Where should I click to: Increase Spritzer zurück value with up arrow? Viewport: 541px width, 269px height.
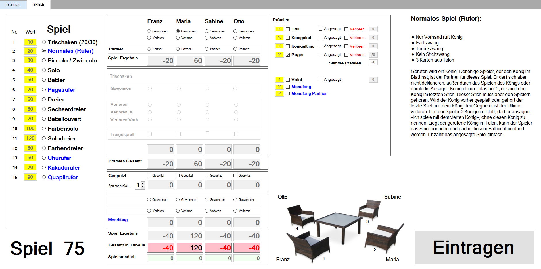[x=143, y=183]
